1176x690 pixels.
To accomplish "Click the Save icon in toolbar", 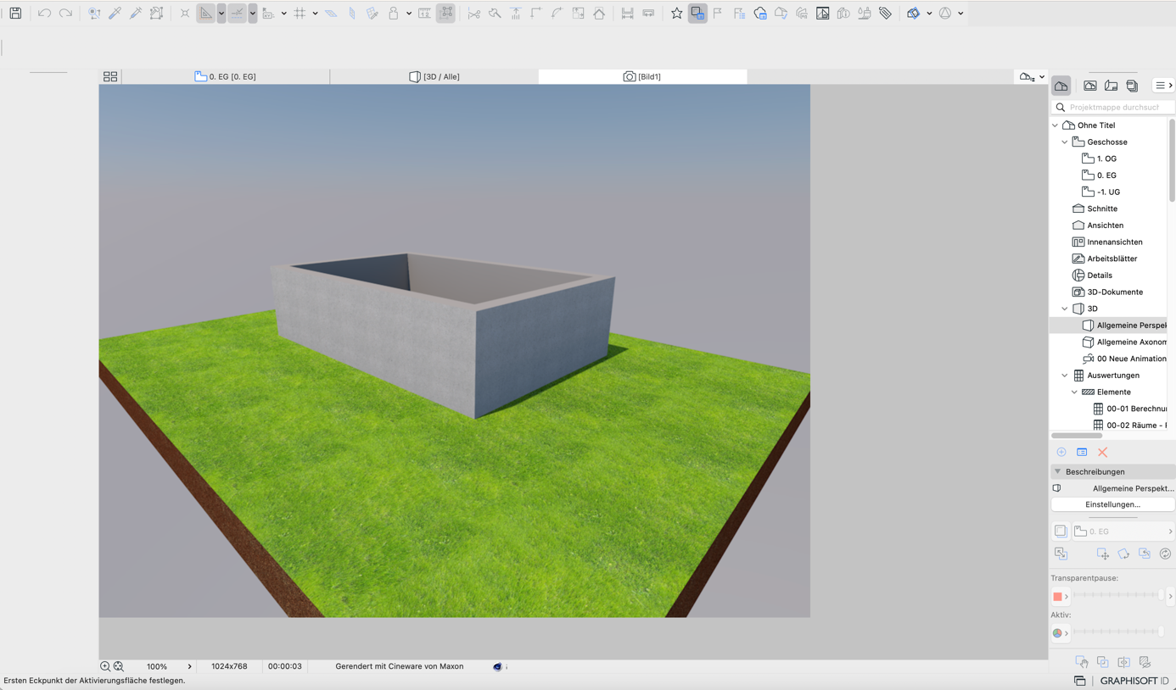I will (15, 14).
